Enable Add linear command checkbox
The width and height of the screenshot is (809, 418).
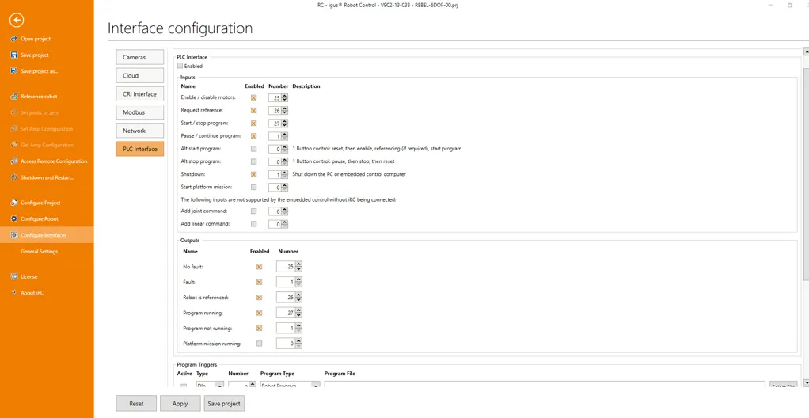point(253,224)
